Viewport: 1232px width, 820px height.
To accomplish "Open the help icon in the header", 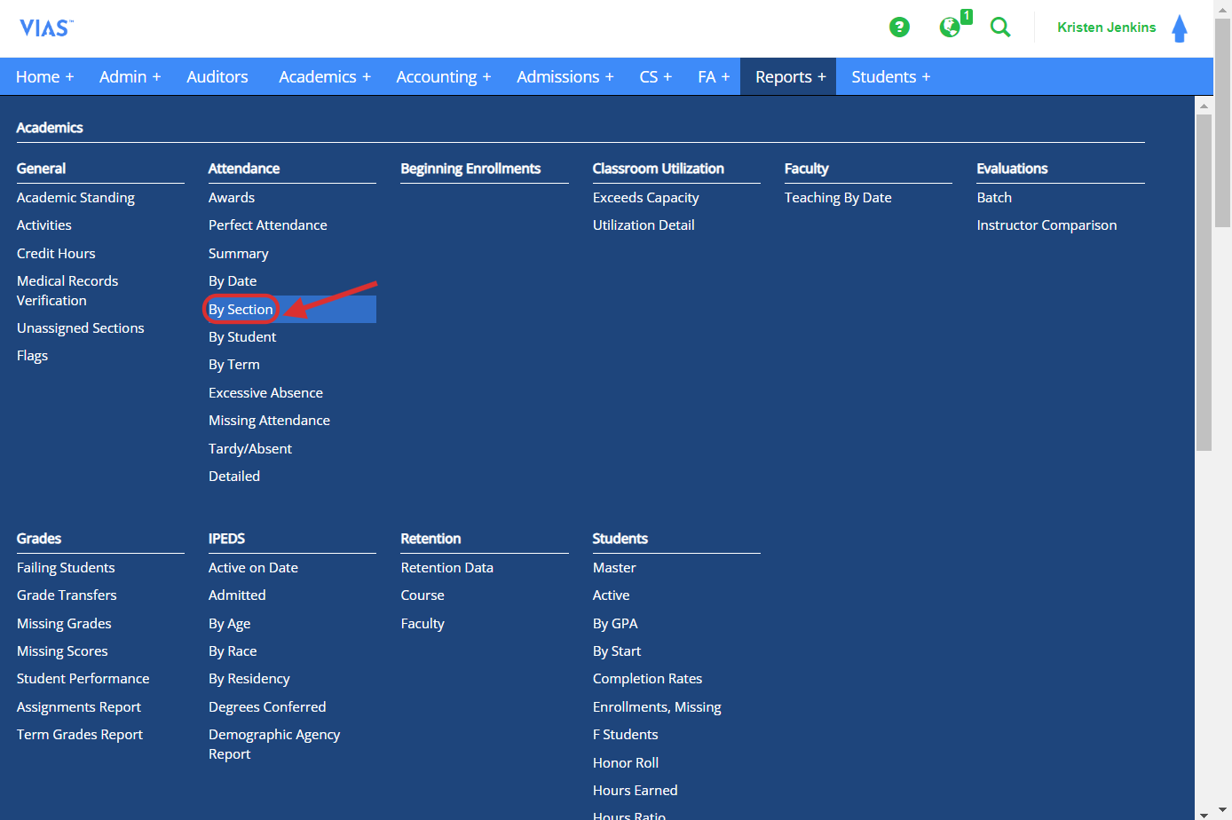I will click(899, 28).
